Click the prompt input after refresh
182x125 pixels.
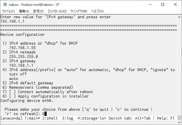(x=44, y=114)
